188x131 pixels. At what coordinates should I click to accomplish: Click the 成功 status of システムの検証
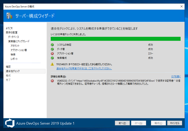pyautogui.click(x=150, y=45)
